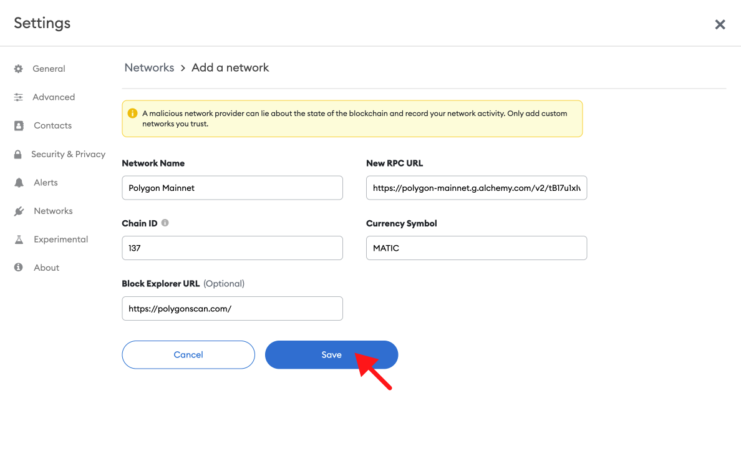Close the Settings panel

pyautogui.click(x=720, y=24)
